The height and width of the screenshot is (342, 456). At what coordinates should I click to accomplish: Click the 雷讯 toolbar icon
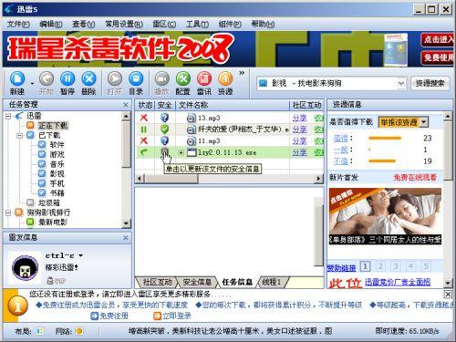[x=204, y=83]
